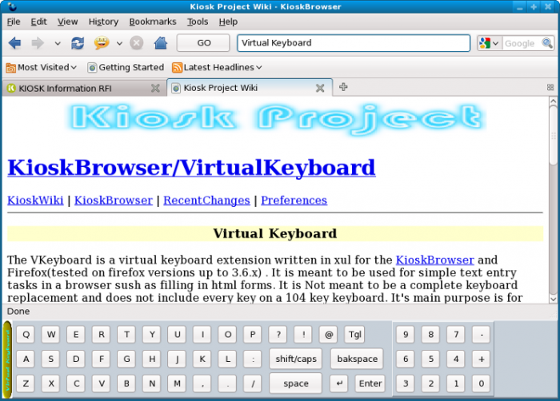Click the vertical Virtual Keyboard side tab
The image size is (560, 401).
(7, 359)
